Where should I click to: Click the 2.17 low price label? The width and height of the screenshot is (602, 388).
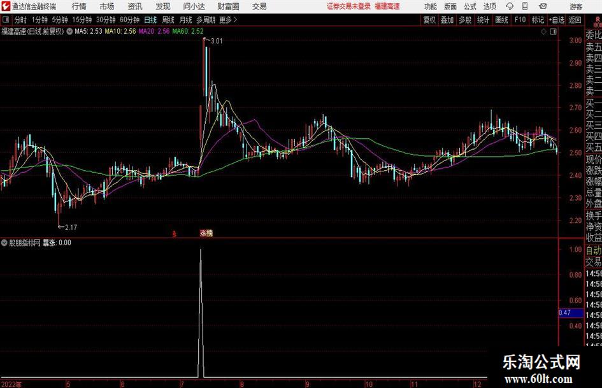(x=71, y=227)
